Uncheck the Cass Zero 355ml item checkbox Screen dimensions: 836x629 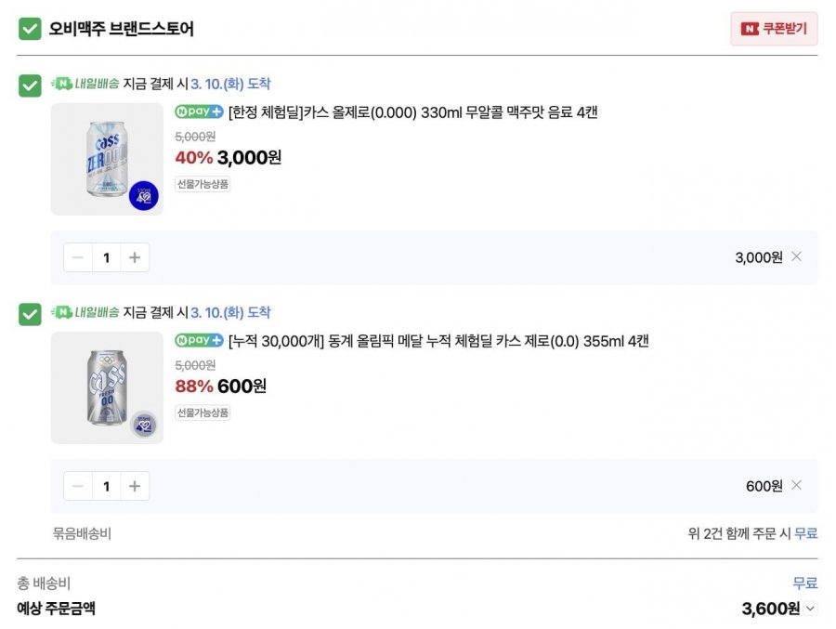point(30,314)
